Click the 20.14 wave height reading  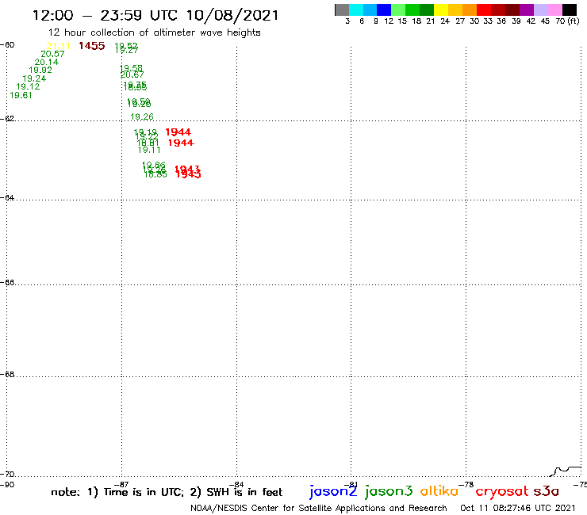tap(47, 62)
